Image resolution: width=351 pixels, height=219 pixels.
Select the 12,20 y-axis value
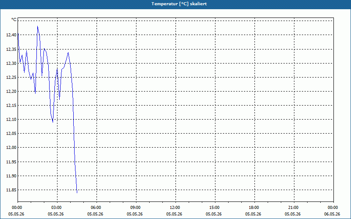(x=11, y=92)
